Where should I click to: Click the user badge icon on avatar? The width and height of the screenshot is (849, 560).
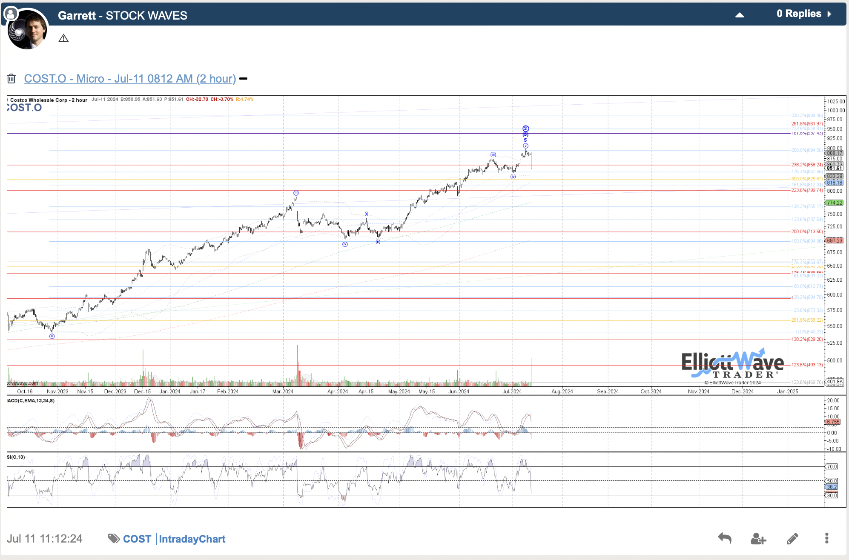pos(11,14)
